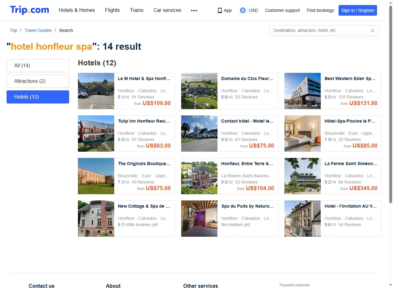This screenshot has width=393, height=288.
Task: Open Best Western Eden Spa thumbnail
Action: click(303, 91)
